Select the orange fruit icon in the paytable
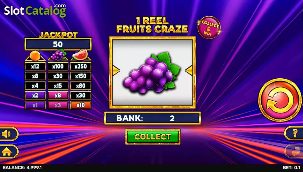Image resolution: width=303 pixels, height=172 pixels. [35, 55]
